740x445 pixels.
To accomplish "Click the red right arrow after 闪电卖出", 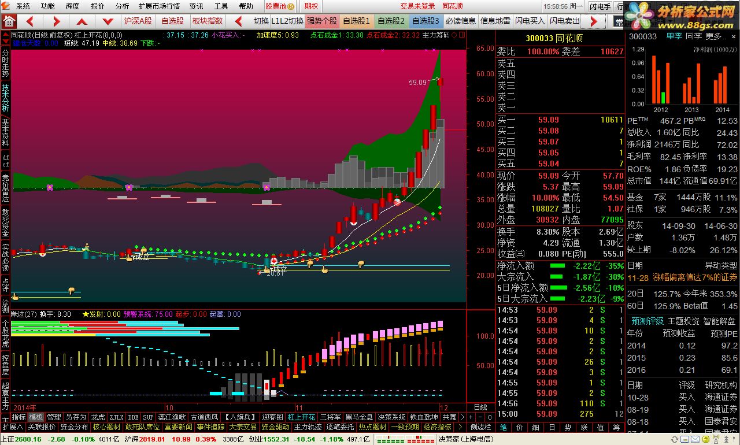I will (594, 21).
